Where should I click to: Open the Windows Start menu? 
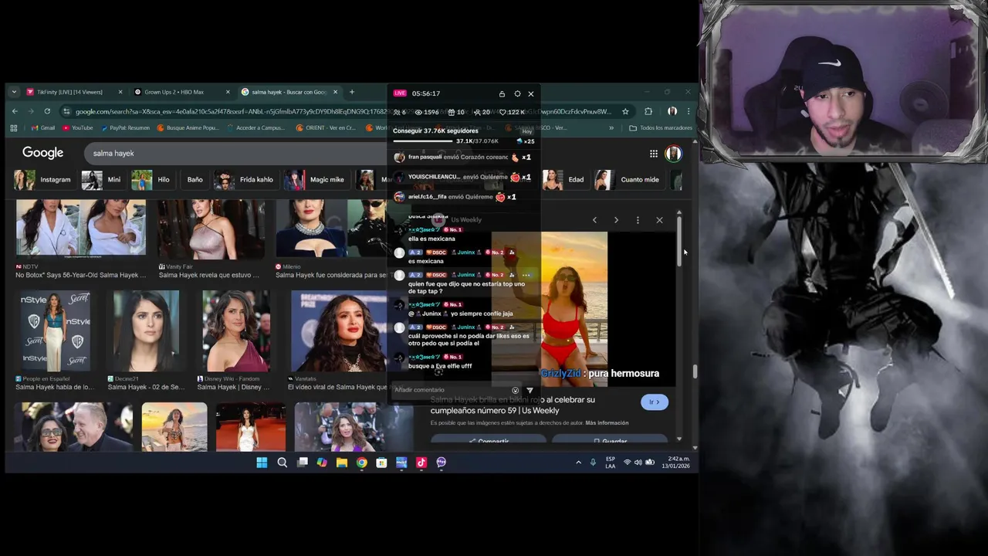tap(262, 463)
